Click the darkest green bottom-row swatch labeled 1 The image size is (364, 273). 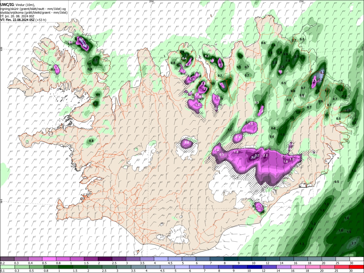point(66,267)
